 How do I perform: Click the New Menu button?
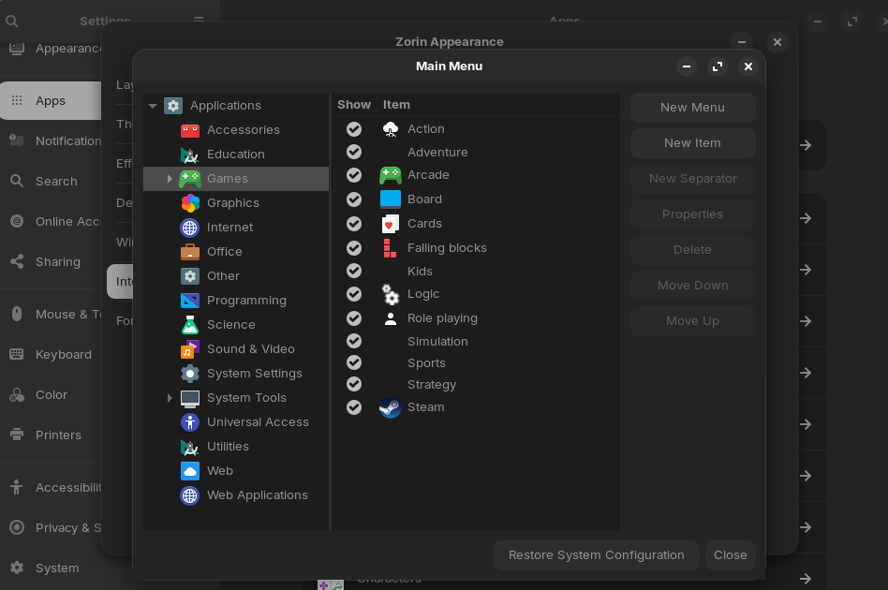(692, 108)
